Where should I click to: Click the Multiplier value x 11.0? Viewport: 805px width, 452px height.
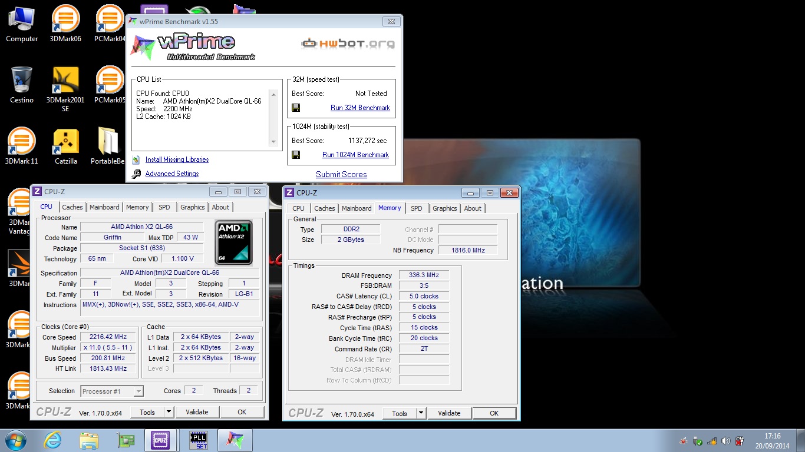coord(108,348)
